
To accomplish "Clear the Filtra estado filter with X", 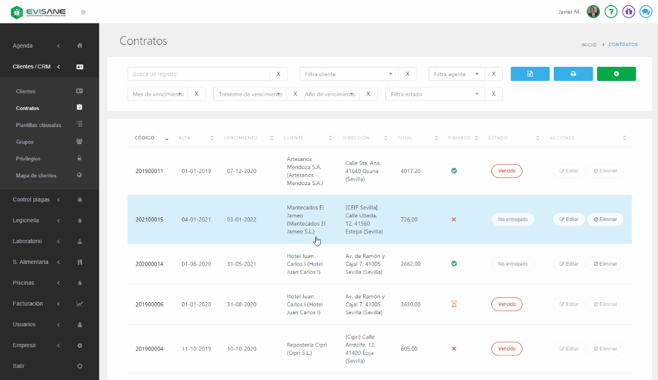I will (493, 94).
